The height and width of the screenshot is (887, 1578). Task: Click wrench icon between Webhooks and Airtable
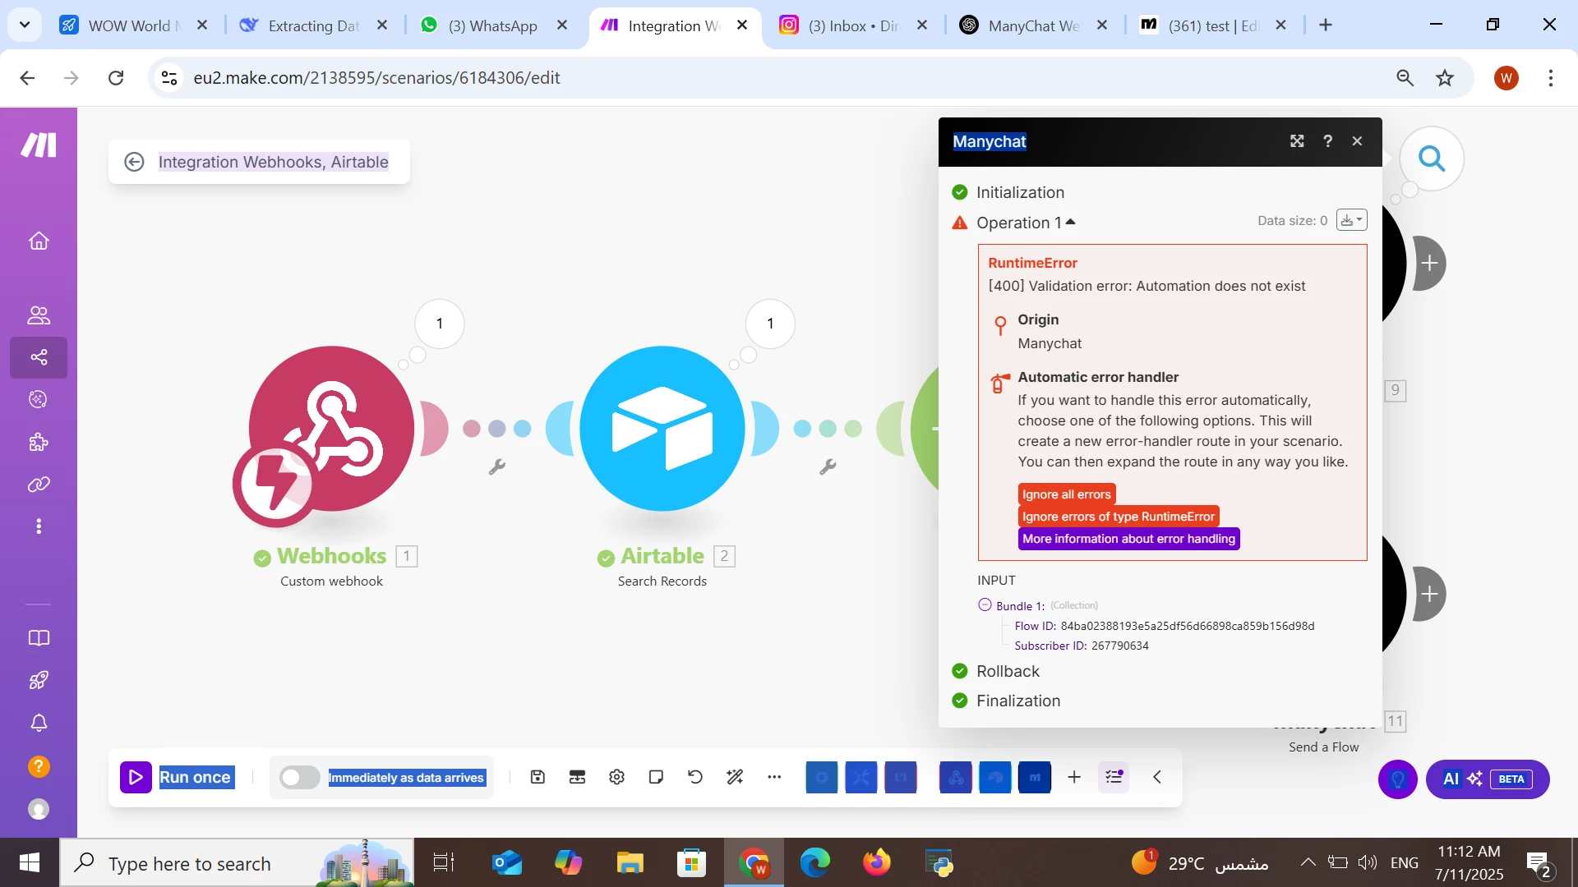(496, 467)
